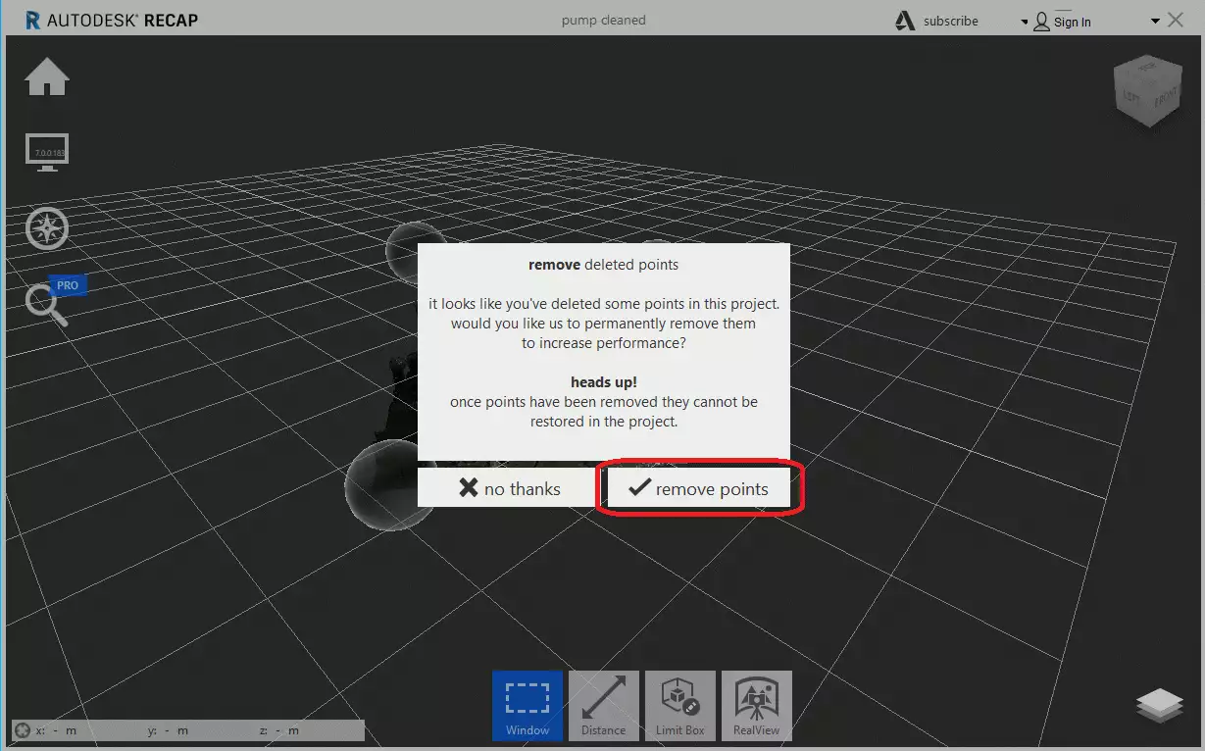Viewport: 1205px width, 751px height.
Task: Click the subscribe link
Action: point(951,21)
